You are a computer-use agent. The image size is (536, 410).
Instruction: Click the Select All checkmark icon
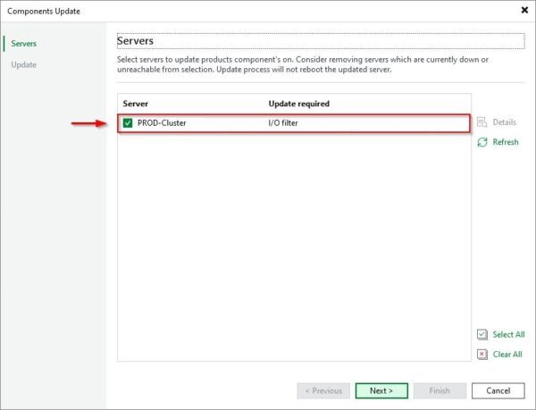point(482,334)
